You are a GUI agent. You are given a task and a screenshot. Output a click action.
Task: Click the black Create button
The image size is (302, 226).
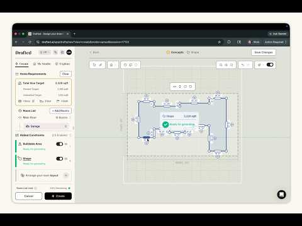coord(58,196)
